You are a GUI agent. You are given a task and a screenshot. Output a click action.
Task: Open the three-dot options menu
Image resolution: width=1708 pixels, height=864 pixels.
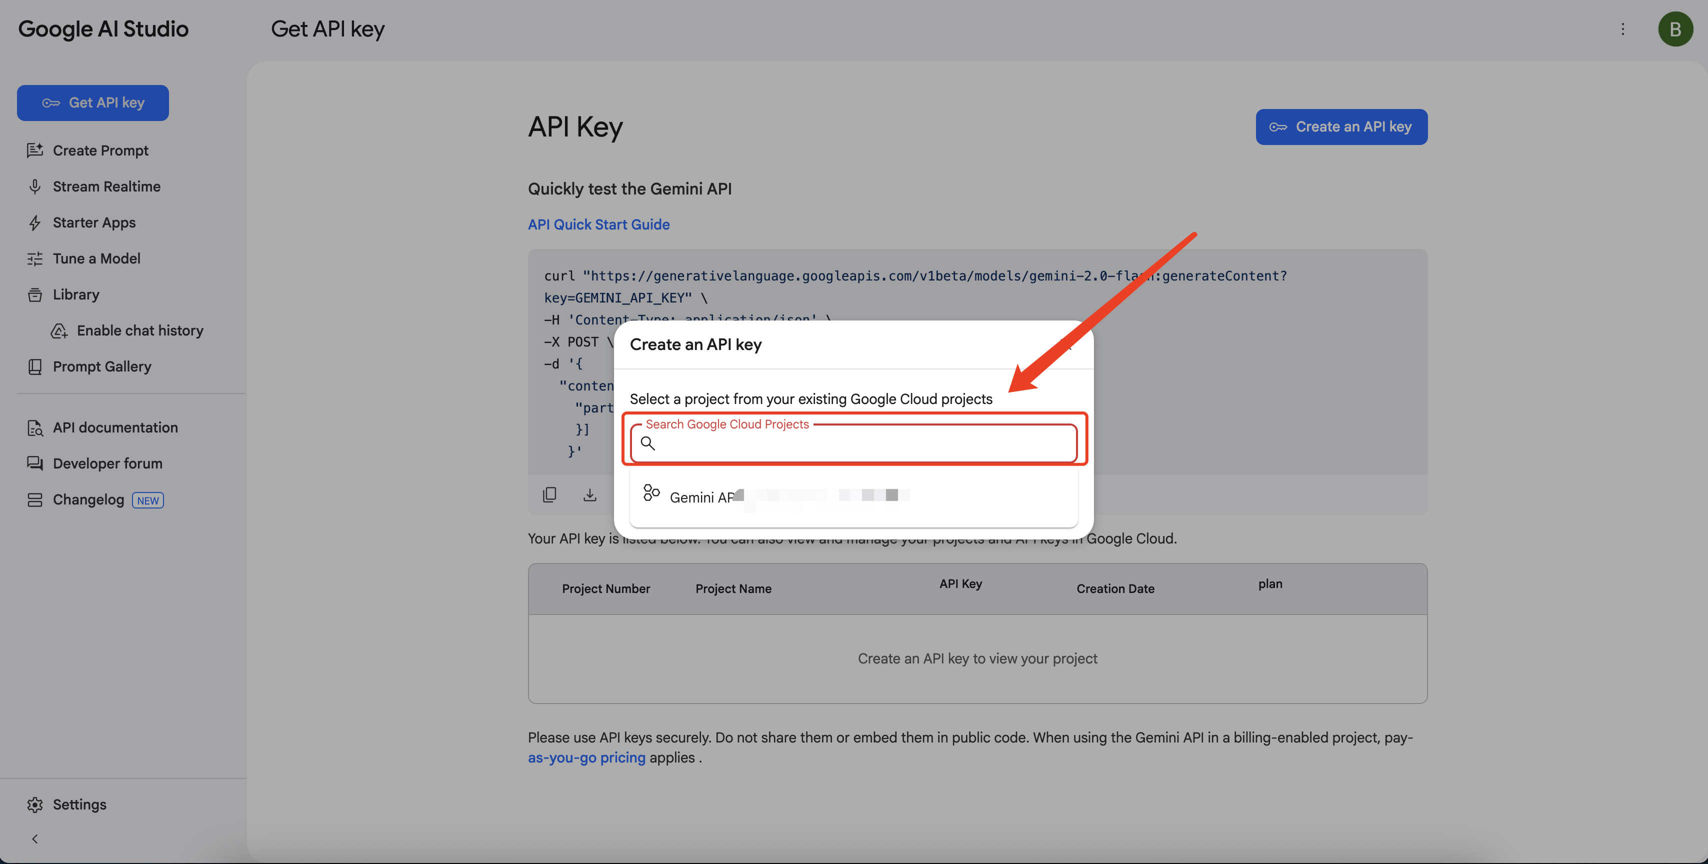[x=1622, y=29]
